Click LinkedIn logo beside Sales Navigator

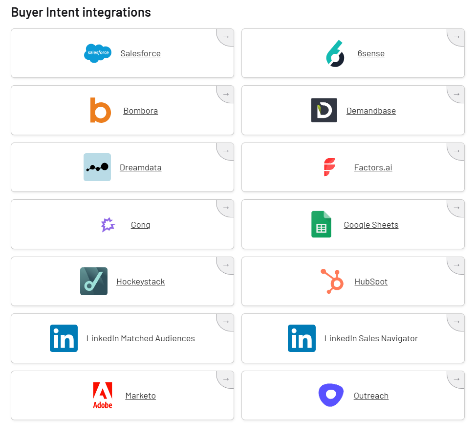[302, 338]
